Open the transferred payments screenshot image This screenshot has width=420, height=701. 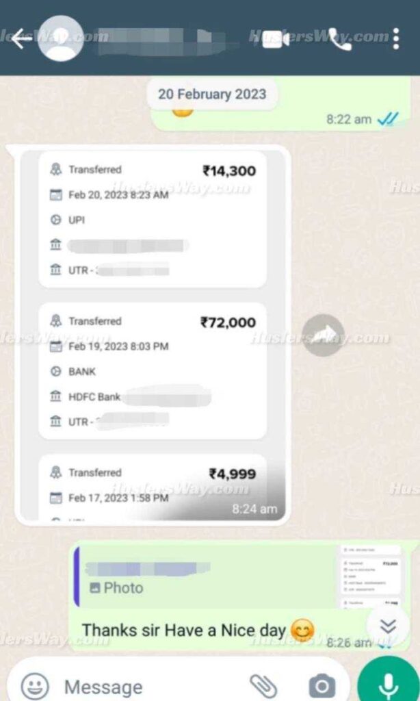click(152, 335)
